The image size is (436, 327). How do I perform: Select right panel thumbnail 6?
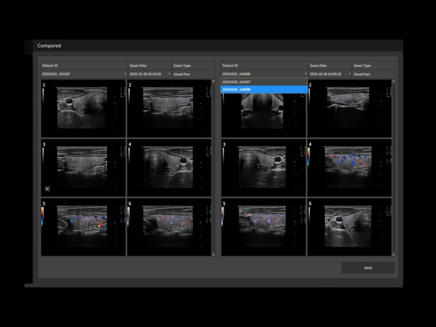click(350, 227)
